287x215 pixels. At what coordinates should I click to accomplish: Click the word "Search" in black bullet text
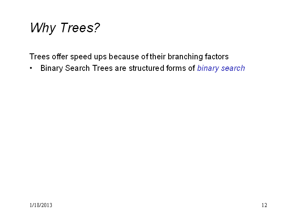point(77,68)
